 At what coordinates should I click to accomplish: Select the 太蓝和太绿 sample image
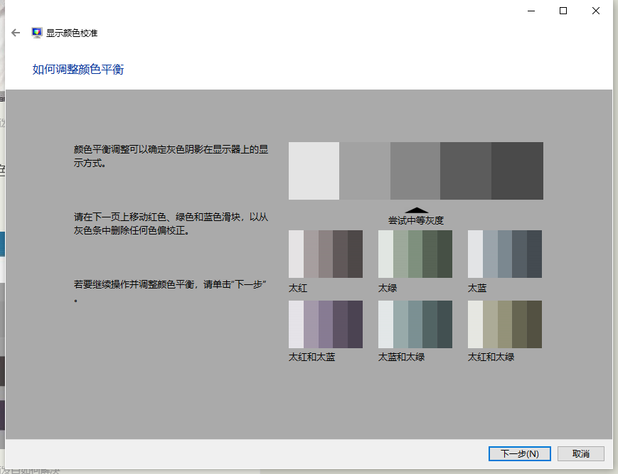(415, 324)
